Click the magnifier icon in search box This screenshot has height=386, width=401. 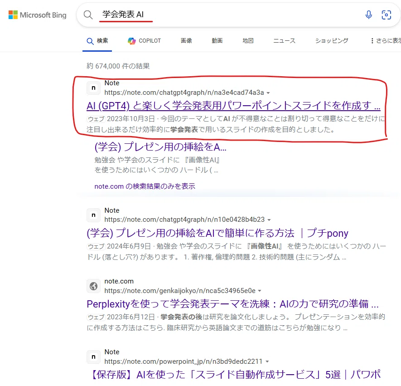tap(88, 15)
